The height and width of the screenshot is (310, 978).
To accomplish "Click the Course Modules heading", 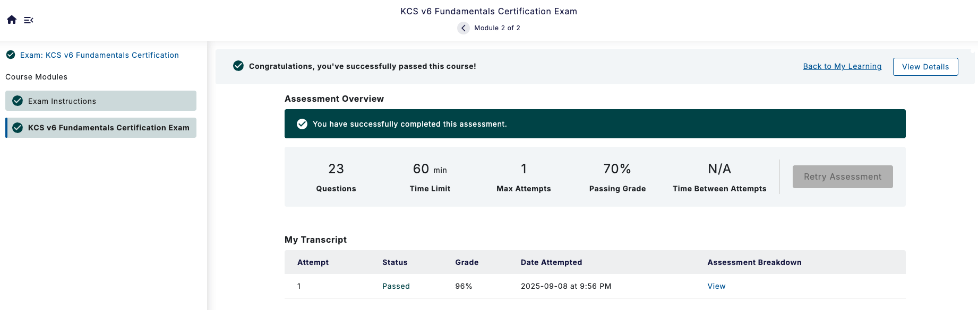I will 37,77.
